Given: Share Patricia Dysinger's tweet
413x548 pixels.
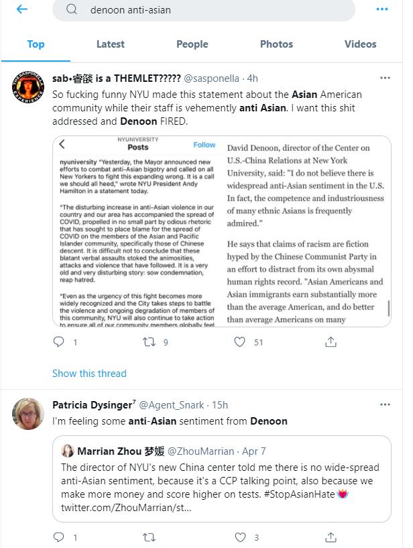Looking at the screenshot, I should point(331,537).
